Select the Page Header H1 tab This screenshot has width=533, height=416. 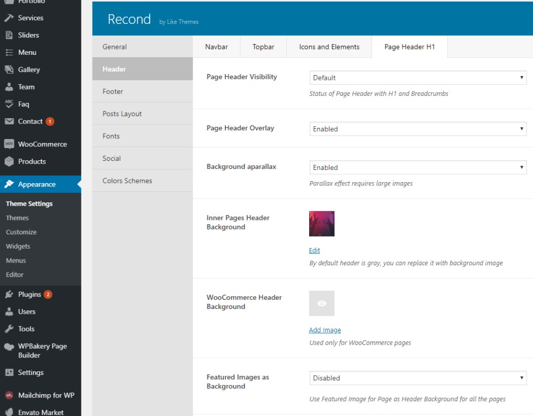[x=409, y=47]
